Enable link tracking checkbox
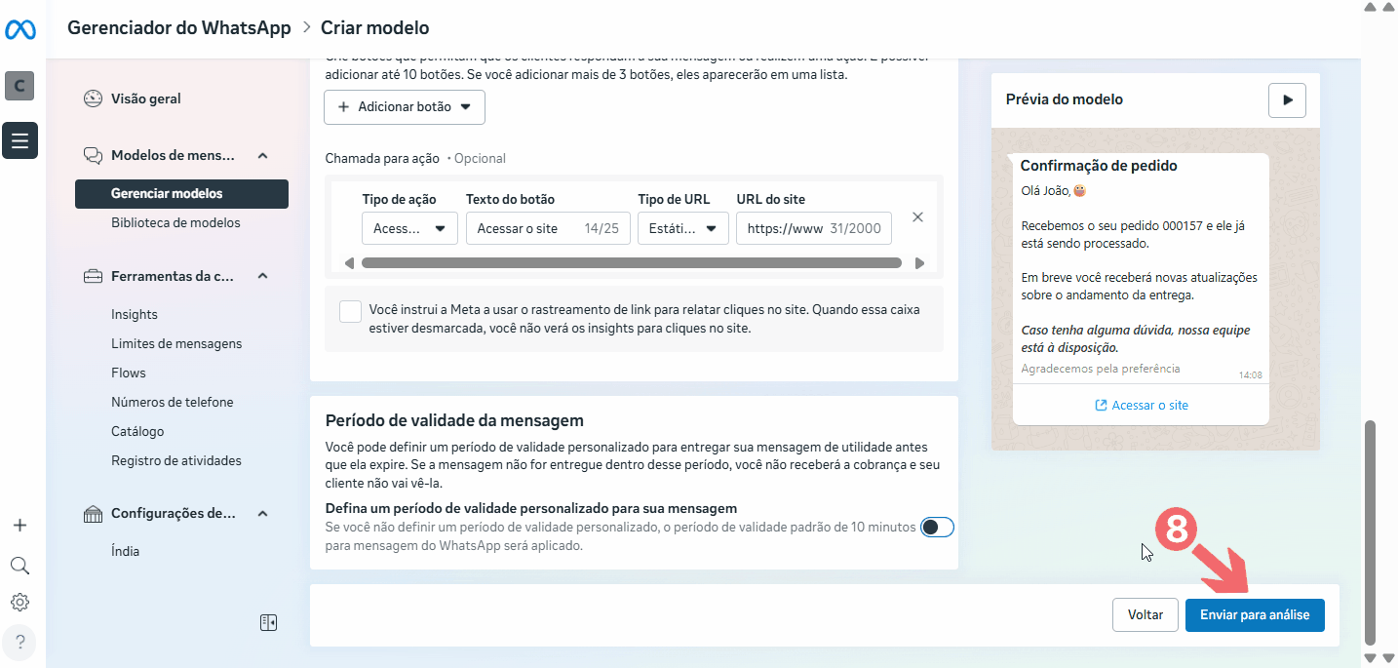This screenshot has width=1398, height=668. [350, 311]
